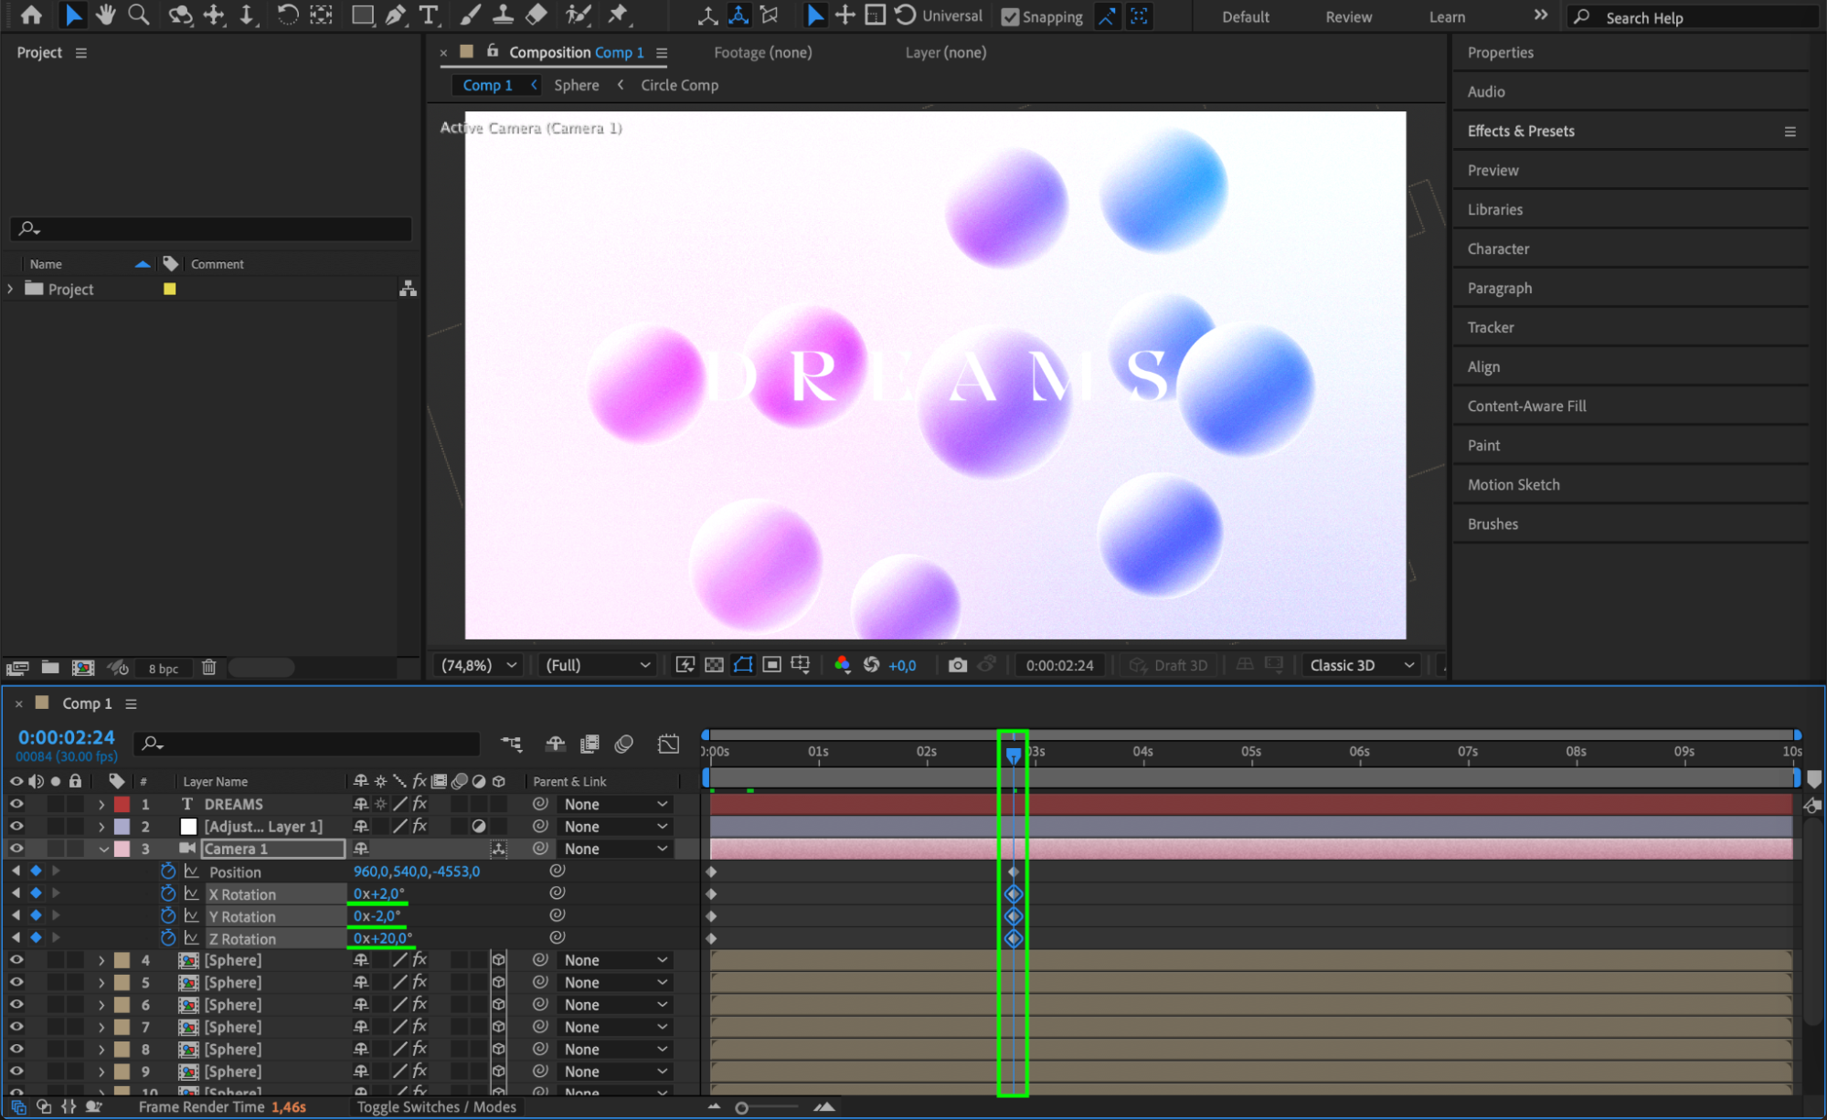The width and height of the screenshot is (1827, 1120).
Task: Select the Rectangle shape tool
Action: pos(363,15)
